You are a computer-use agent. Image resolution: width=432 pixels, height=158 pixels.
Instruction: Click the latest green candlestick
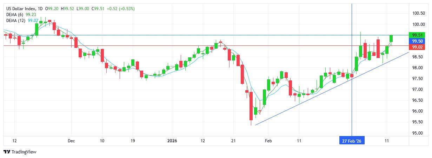pos(391,38)
